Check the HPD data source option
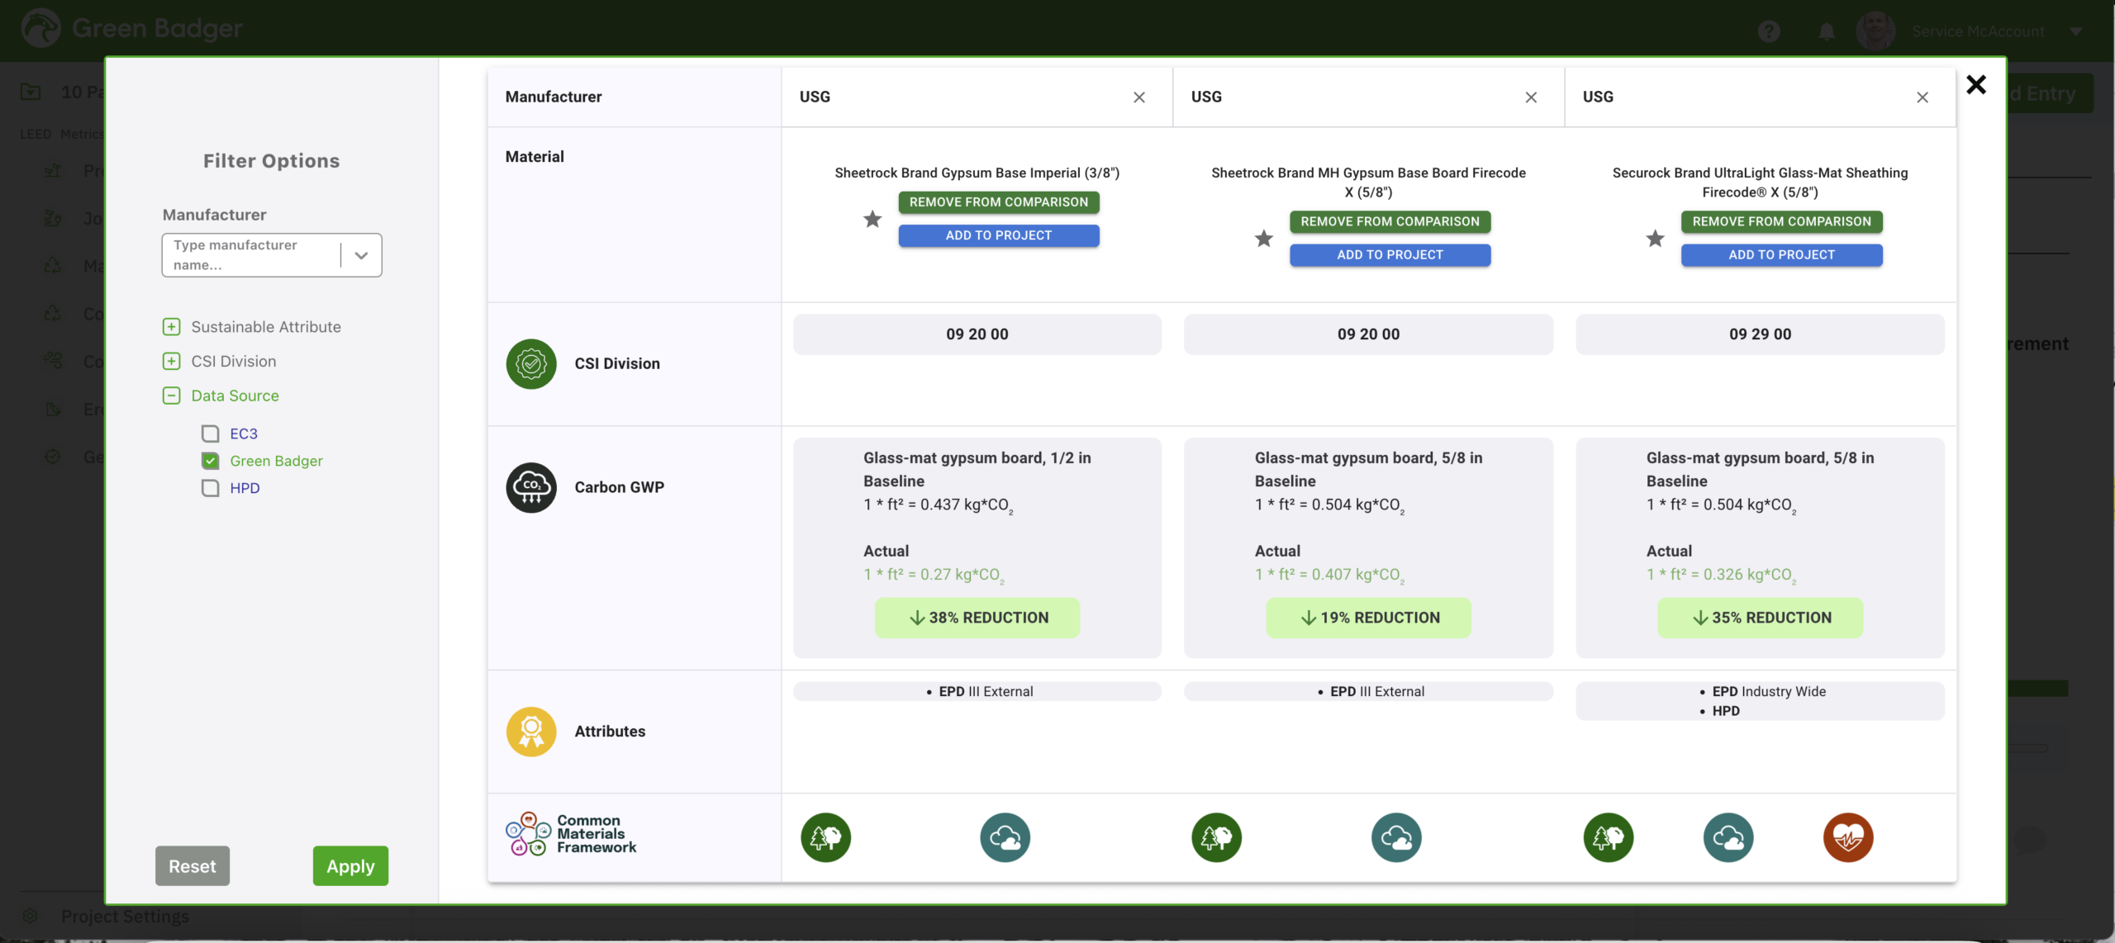This screenshot has height=943, width=2115. [211, 488]
